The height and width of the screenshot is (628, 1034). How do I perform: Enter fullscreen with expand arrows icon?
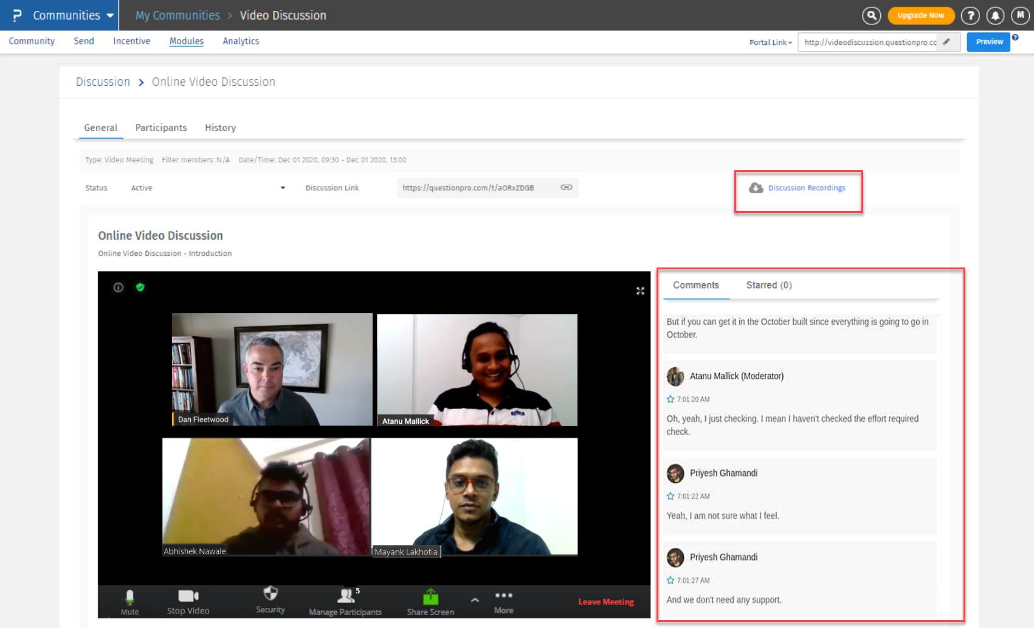coord(640,291)
